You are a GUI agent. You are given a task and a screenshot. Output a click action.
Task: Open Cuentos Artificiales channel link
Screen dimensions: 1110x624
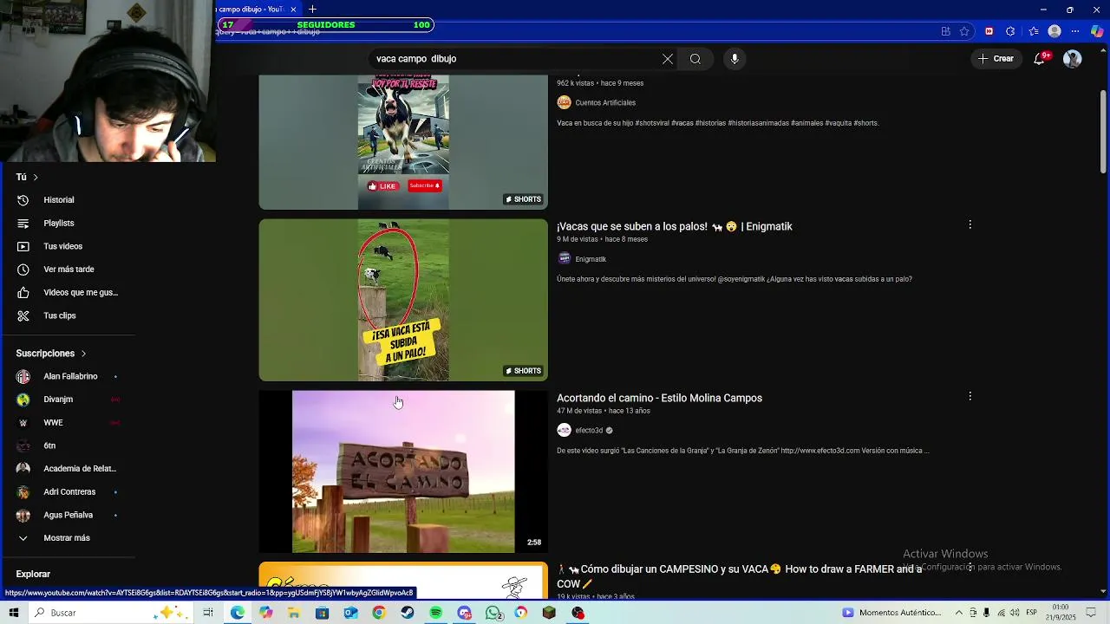[605, 102]
